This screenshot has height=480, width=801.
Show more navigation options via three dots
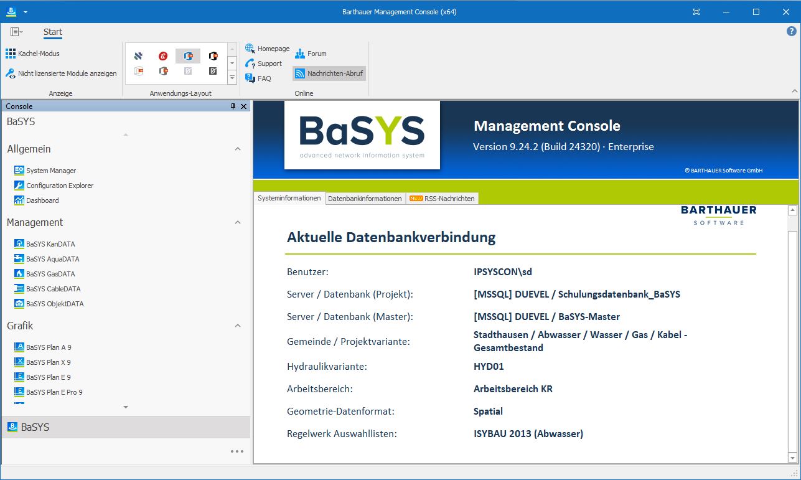(237, 451)
